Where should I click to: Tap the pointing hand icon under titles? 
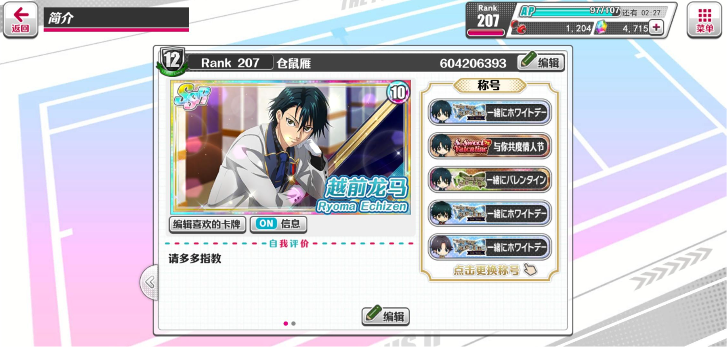(530, 270)
